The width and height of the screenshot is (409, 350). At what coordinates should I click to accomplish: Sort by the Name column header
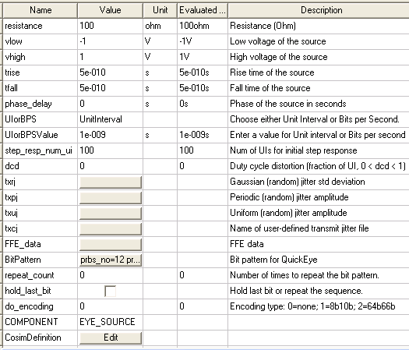point(41,10)
